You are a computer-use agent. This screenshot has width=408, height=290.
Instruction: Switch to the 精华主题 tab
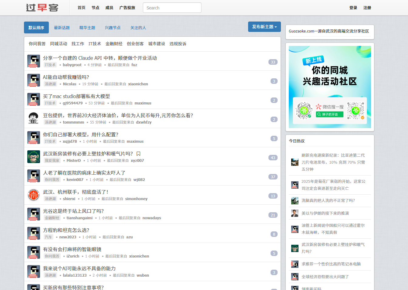(x=87, y=27)
